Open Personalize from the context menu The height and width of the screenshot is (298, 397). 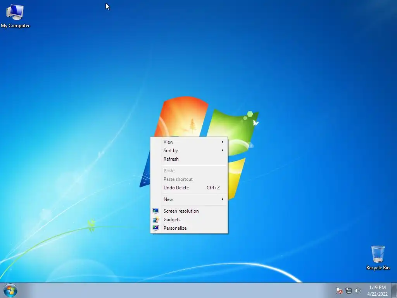pyautogui.click(x=189, y=228)
